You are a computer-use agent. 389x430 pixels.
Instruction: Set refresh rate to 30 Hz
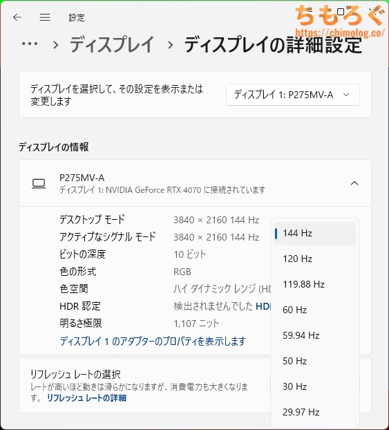pyautogui.click(x=314, y=386)
